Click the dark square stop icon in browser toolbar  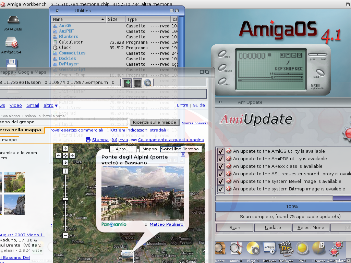pyautogui.click(x=137, y=83)
